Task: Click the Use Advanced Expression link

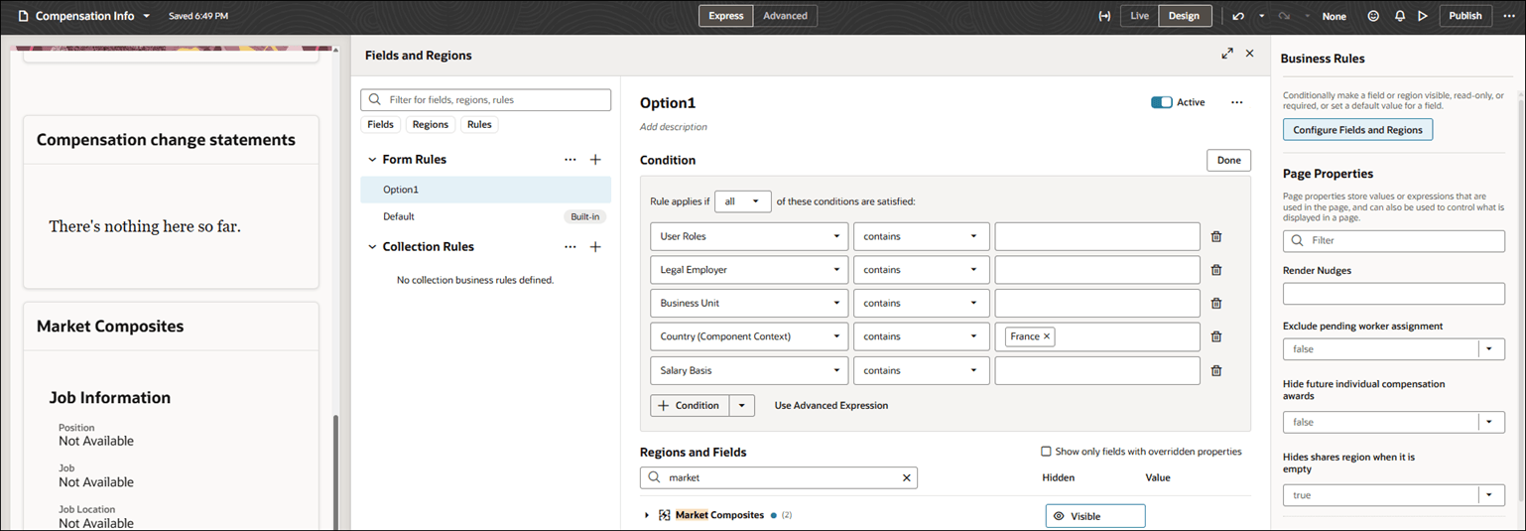Action: tap(830, 406)
